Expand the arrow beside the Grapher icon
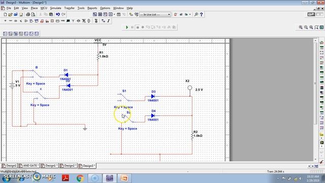 point(114,15)
